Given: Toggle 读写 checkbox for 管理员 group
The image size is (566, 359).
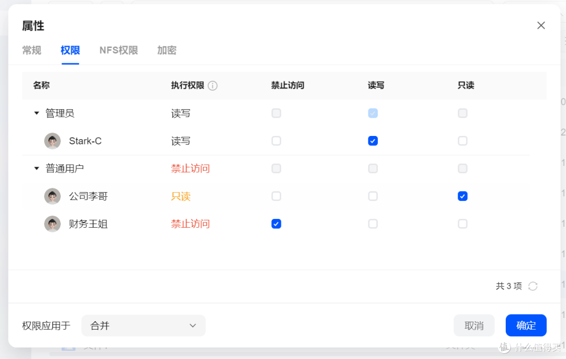Looking at the screenshot, I should pyautogui.click(x=373, y=113).
